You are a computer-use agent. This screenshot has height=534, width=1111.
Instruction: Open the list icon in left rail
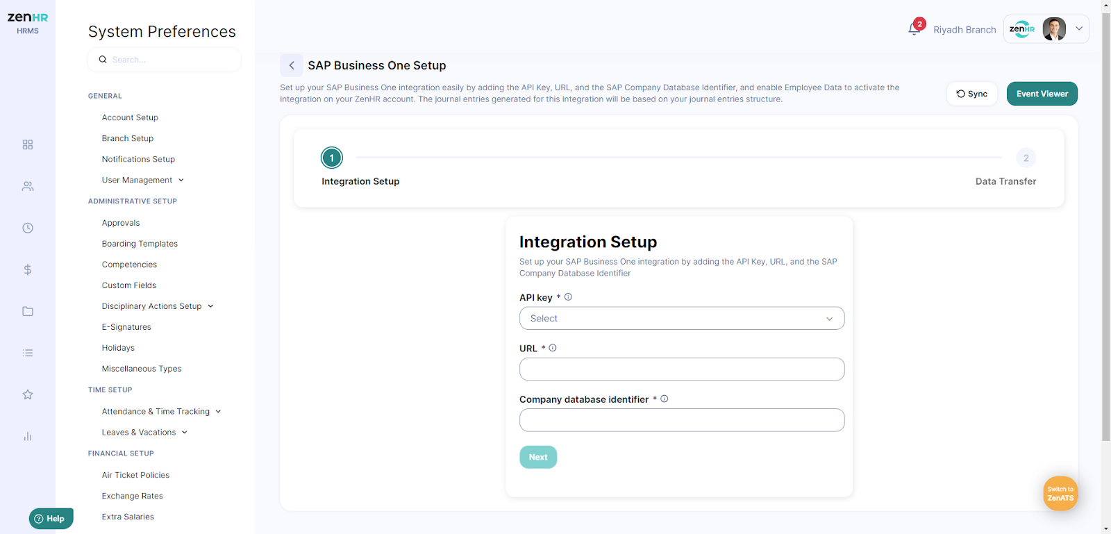coord(28,353)
